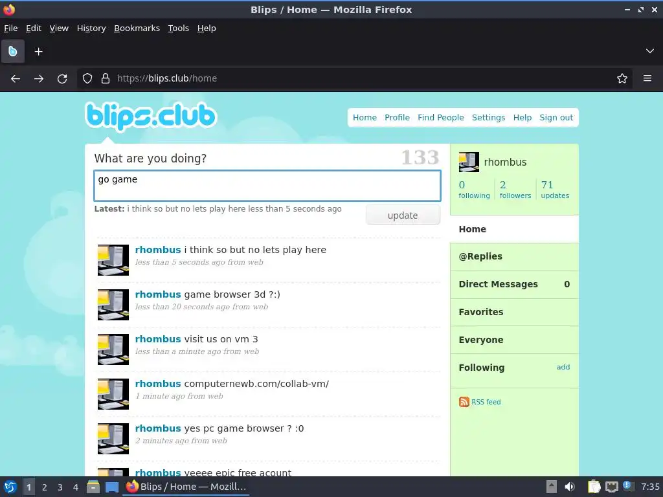663x497 pixels.
Task: Select Firefox 'Blips / Home' taskbar entry
Action: click(186, 487)
